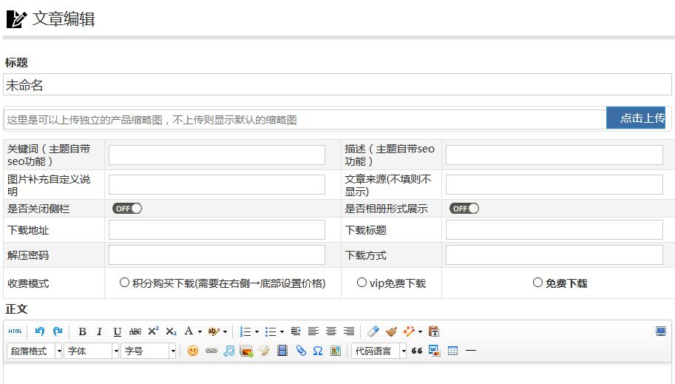Align text to the left
Viewport: 675px width, 384px height.
point(313,331)
